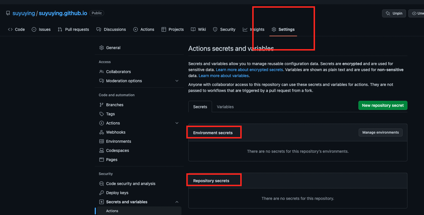Open Learn more about encrypted secrets link
This screenshot has height=215, width=424.
pos(249,70)
